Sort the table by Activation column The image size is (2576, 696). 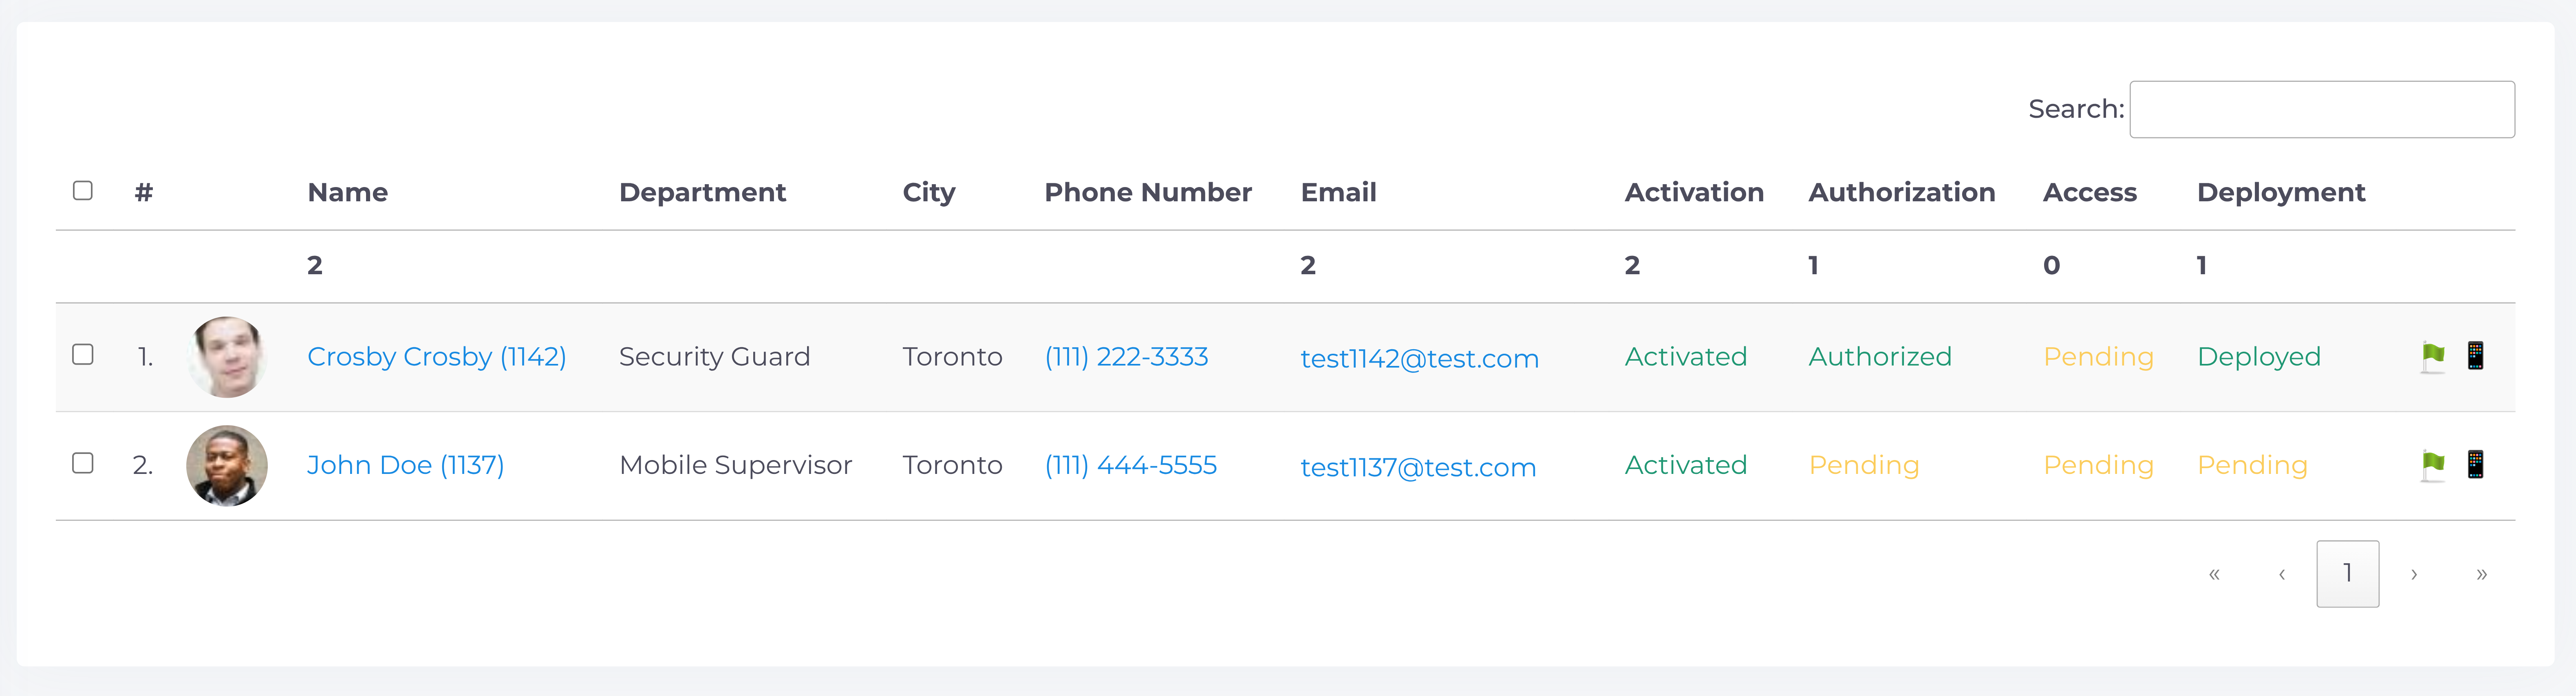[x=1693, y=192]
